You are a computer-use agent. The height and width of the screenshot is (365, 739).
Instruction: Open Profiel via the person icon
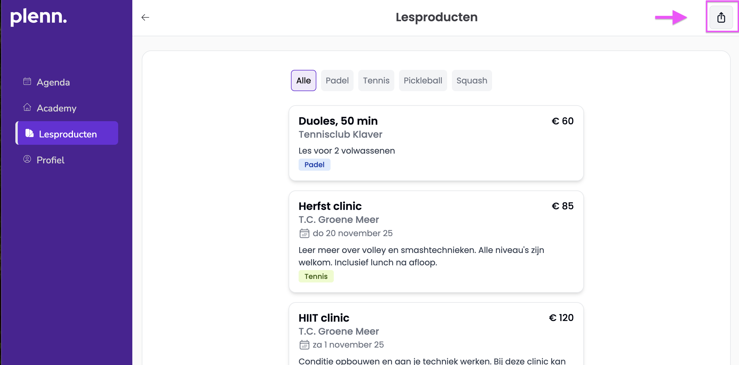(27, 160)
